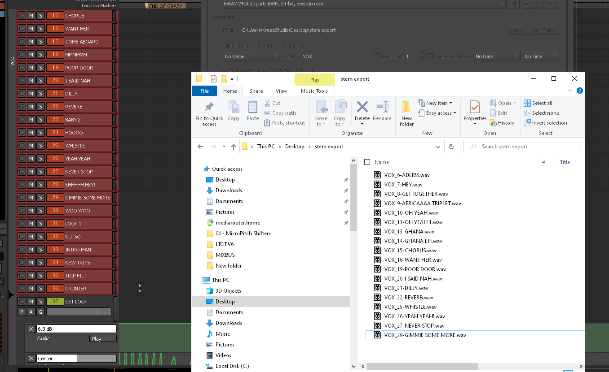Open the Play automation mode dropdown
Viewport: 609px width, 372px height.
[x=103, y=339]
